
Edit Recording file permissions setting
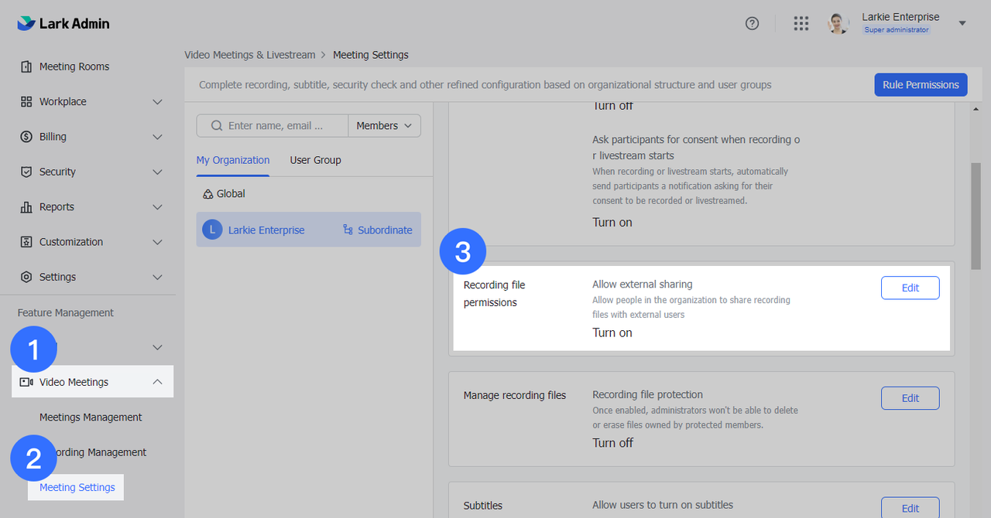[910, 288]
